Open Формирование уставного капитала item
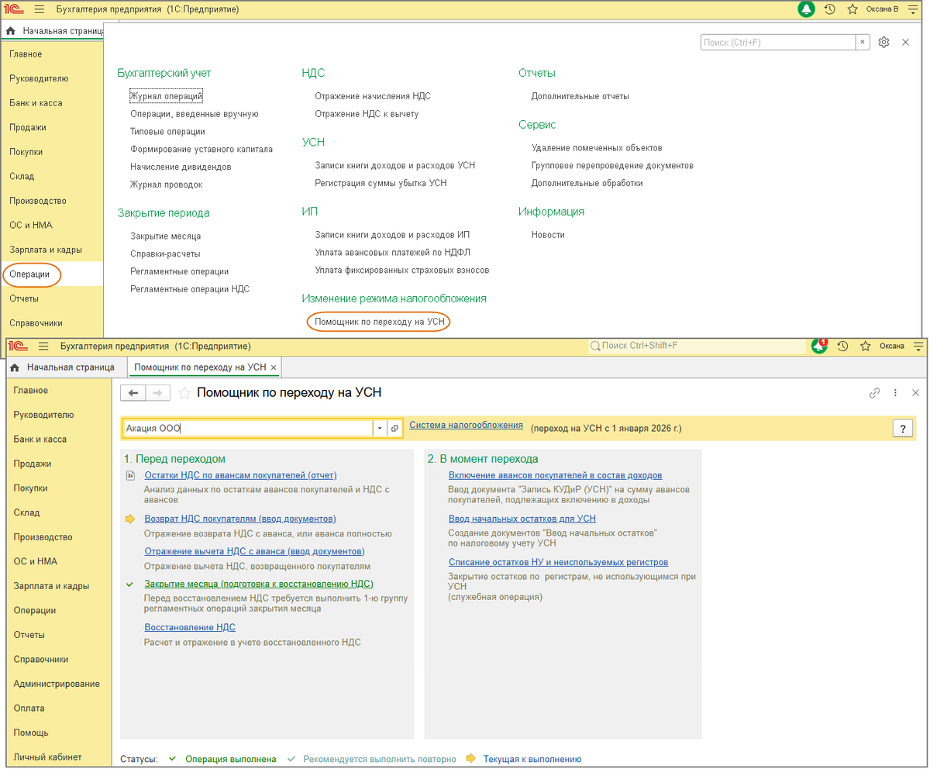 click(x=201, y=150)
